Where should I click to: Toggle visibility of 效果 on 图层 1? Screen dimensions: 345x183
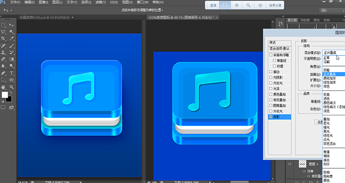(304, 171)
